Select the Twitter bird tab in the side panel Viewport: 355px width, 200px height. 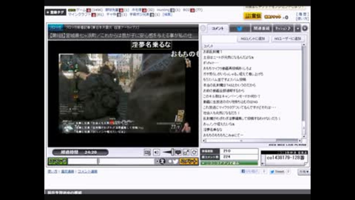pyautogui.click(x=240, y=29)
